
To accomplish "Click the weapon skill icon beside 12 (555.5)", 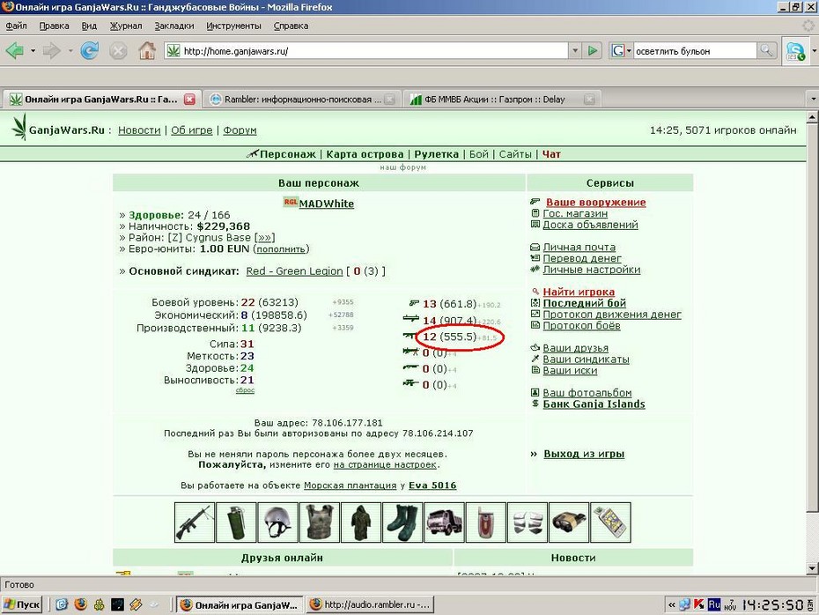I will tap(409, 336).
